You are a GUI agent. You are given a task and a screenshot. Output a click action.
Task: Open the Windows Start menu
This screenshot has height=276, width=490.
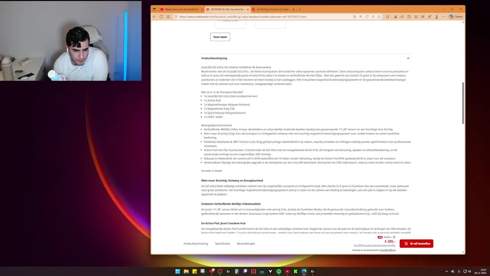click(x=178, y=271)
